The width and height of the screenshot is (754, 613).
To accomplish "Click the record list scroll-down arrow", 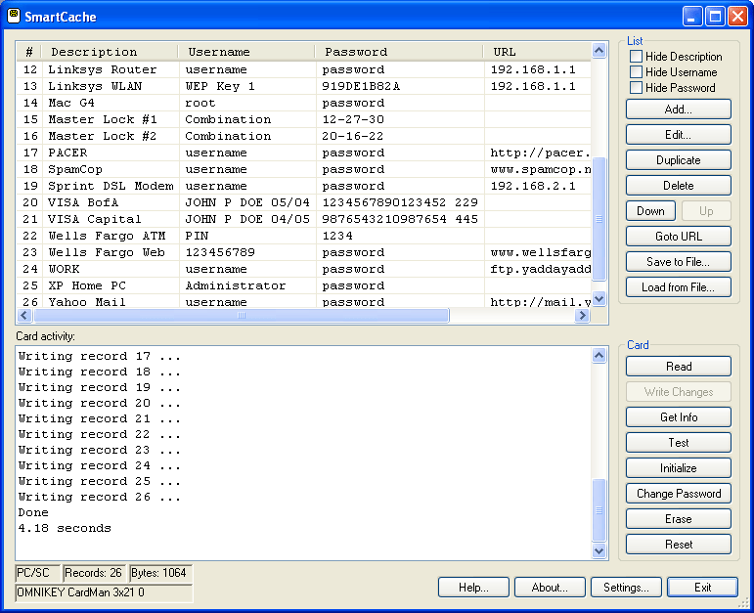I will pyautogui.click(x=599, y=298).
